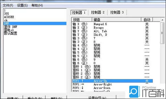Open the 文件(F) menu
The width and height of the screenshot is (166, 99).
pos(8,5)
